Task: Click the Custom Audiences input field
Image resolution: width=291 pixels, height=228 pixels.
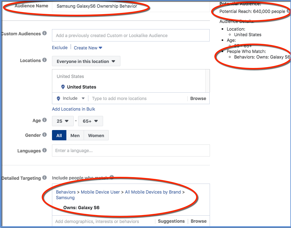Action: point(131,35)
